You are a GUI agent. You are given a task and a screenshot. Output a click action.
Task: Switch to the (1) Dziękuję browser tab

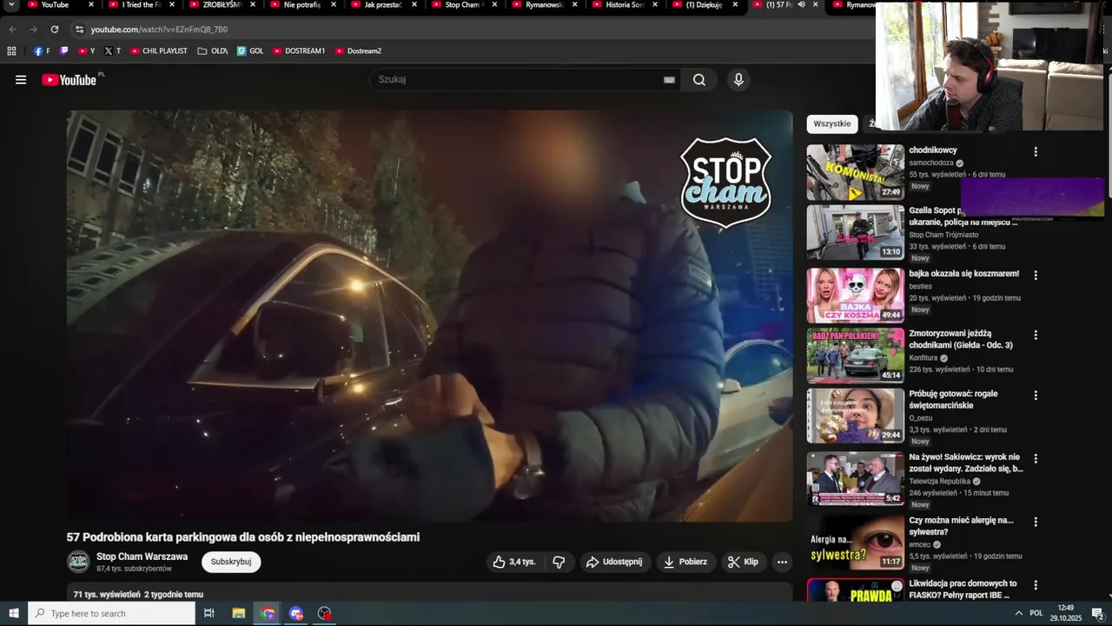[705, 5]
